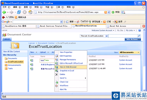The width and height of the screenshot is (147, 100).
Task: Open the test document link
Action: 42,60
